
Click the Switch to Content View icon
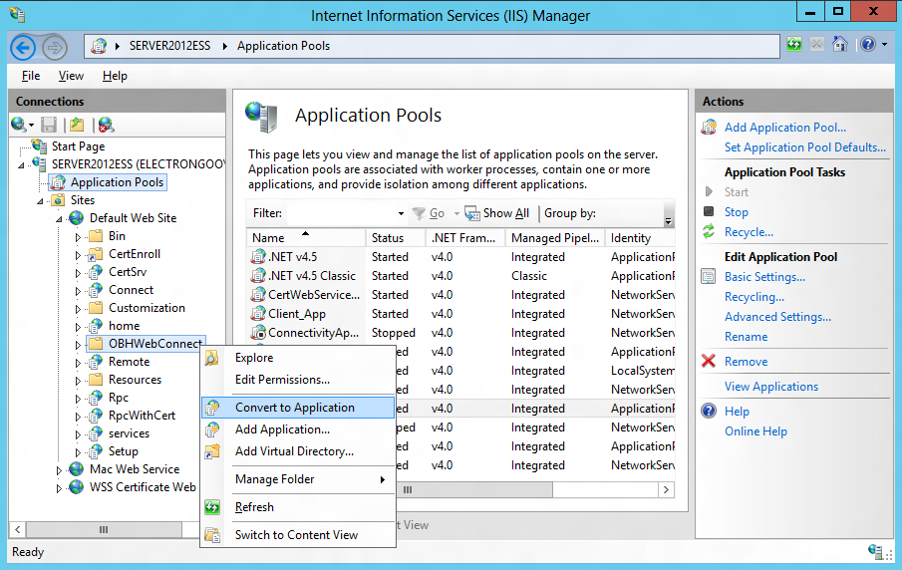pos(212,535)
